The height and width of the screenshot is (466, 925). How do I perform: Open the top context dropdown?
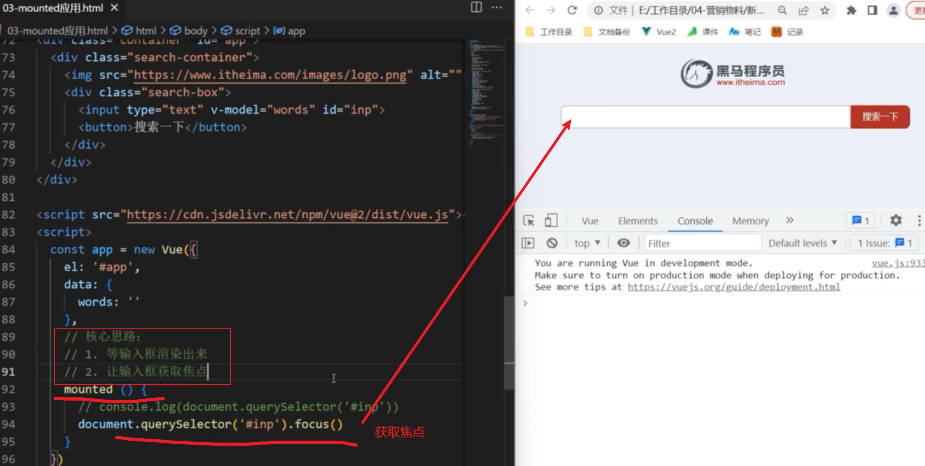(x=587, y=243)
